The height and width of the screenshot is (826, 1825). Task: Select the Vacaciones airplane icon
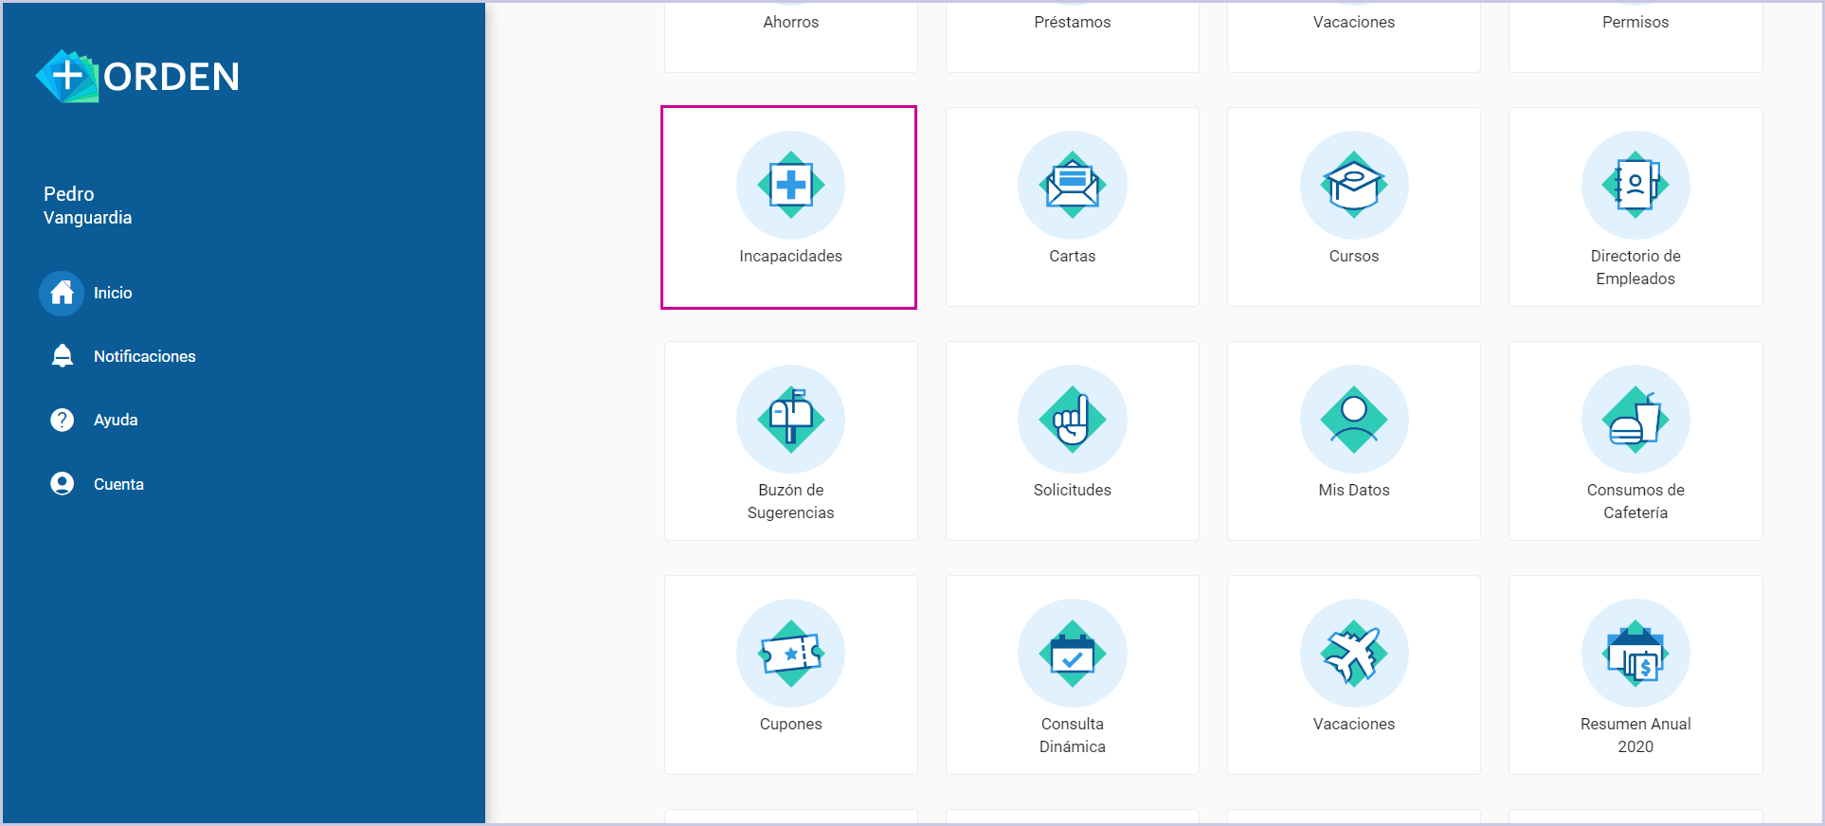pyautogui.click(x=1353, y=653)
